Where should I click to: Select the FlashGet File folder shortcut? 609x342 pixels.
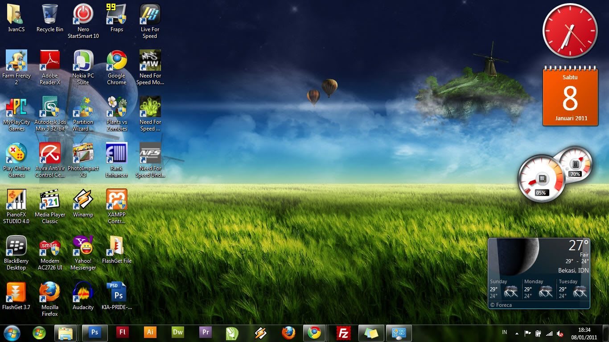click(x=117, y=249)
